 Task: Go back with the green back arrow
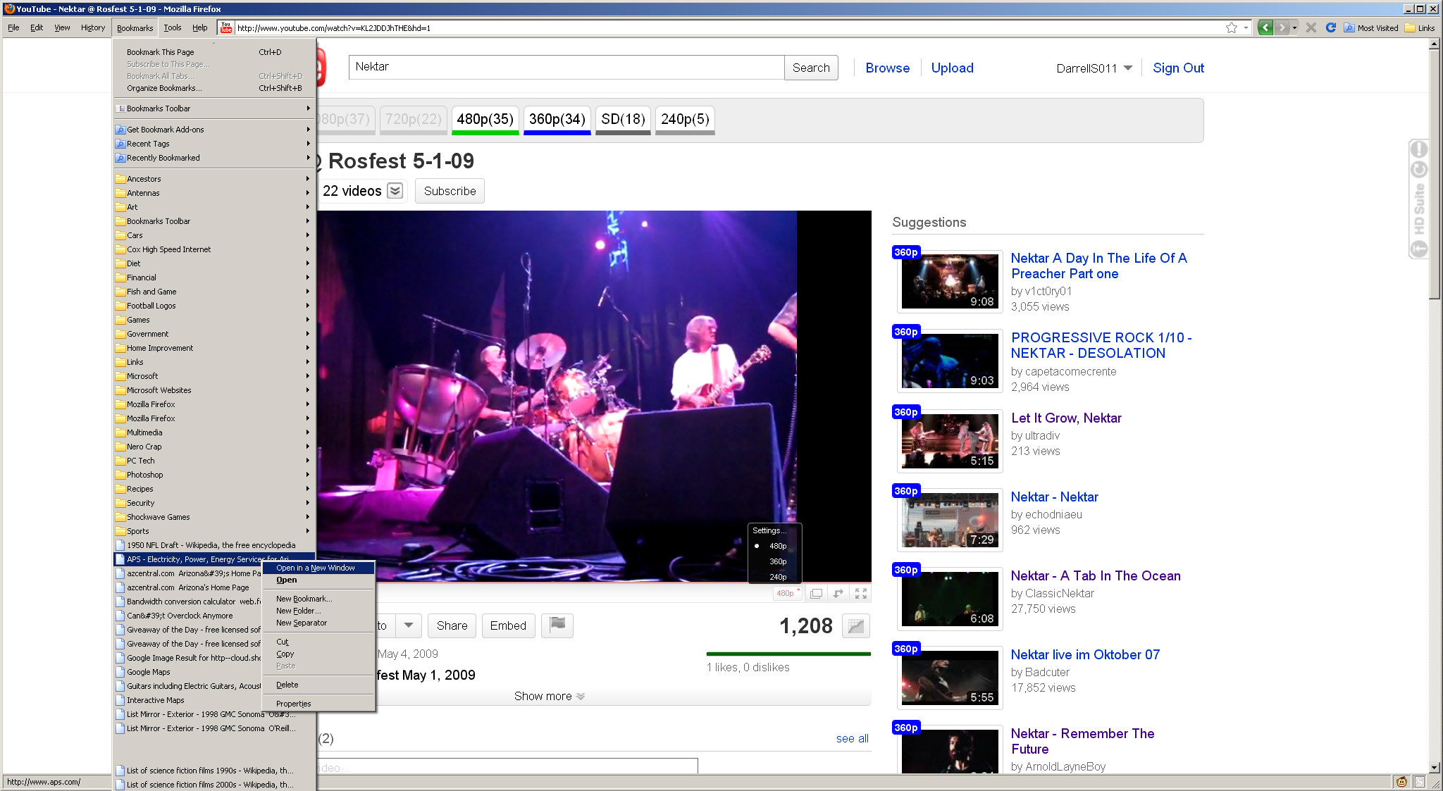[x=1265, y=28]
